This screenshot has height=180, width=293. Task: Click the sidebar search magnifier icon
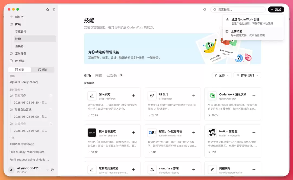click(47, 10)
